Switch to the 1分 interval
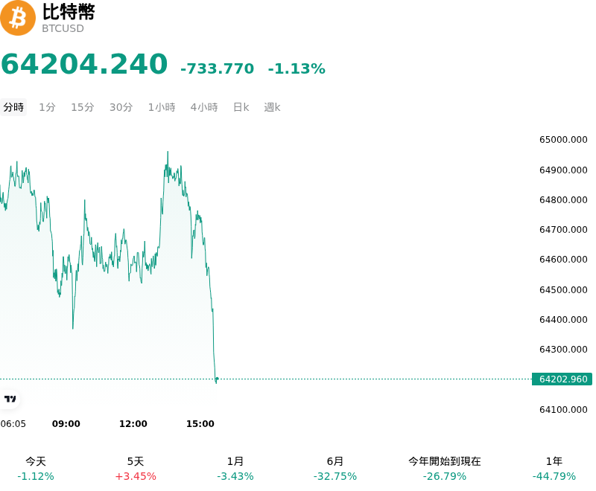This screenshot has width=596, height=491. coord(47,107)
